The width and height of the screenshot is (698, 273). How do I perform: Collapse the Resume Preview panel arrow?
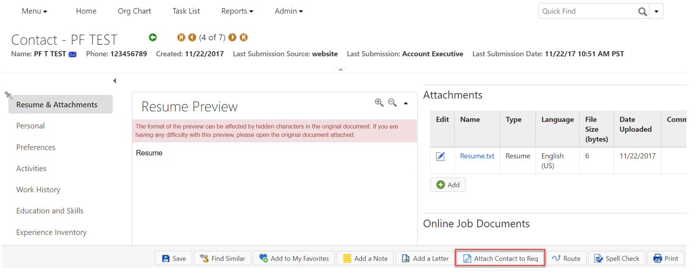pos(406,103)
